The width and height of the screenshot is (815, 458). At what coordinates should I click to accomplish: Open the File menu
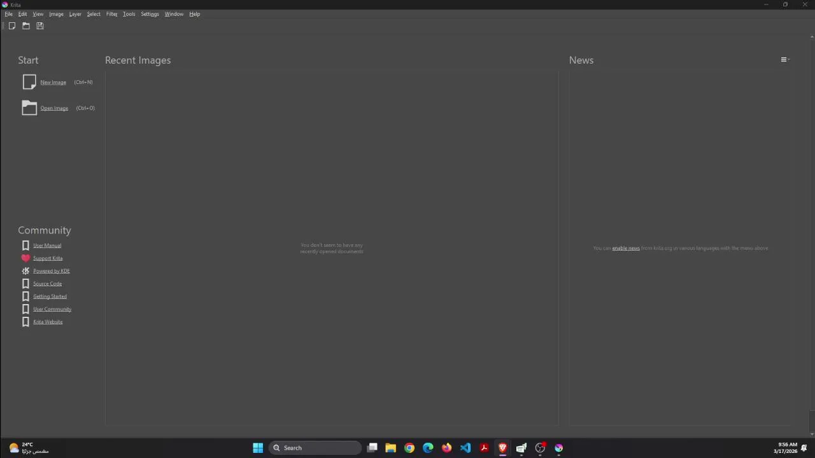coord(9,14)
